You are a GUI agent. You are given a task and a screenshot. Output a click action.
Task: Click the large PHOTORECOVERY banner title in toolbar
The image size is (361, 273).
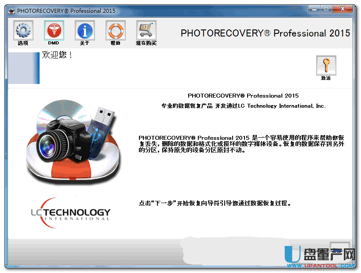tap(265, 33)
